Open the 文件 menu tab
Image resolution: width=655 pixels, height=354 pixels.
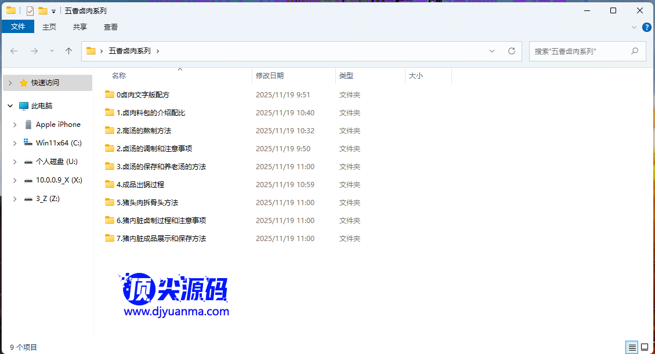click(x=18, y=27)
